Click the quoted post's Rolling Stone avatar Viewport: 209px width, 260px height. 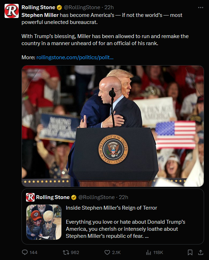click(30, 197)
